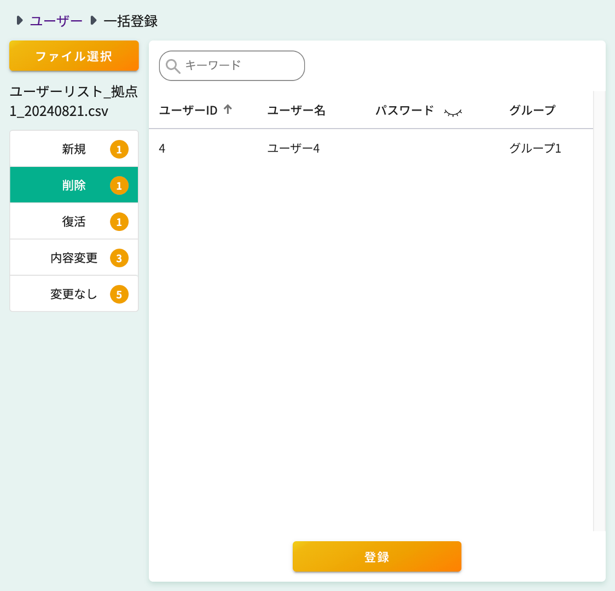Click the ユーザーID sort arrow to reverse order
The width and height of the screenshot is (615, 591).
point(227,109)
